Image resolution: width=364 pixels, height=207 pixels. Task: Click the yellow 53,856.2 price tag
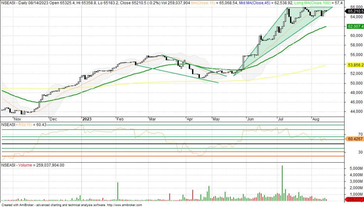tap(354, 65)
